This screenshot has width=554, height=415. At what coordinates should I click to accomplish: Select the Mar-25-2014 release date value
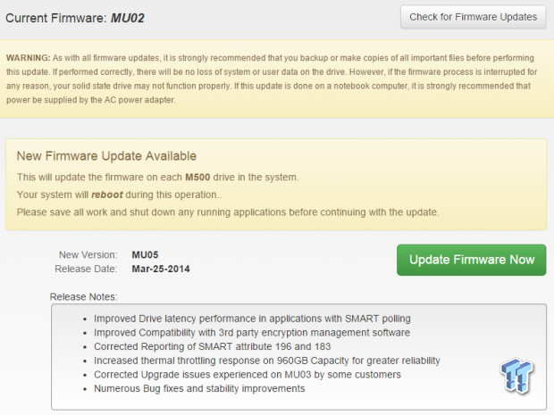[161, 269]
